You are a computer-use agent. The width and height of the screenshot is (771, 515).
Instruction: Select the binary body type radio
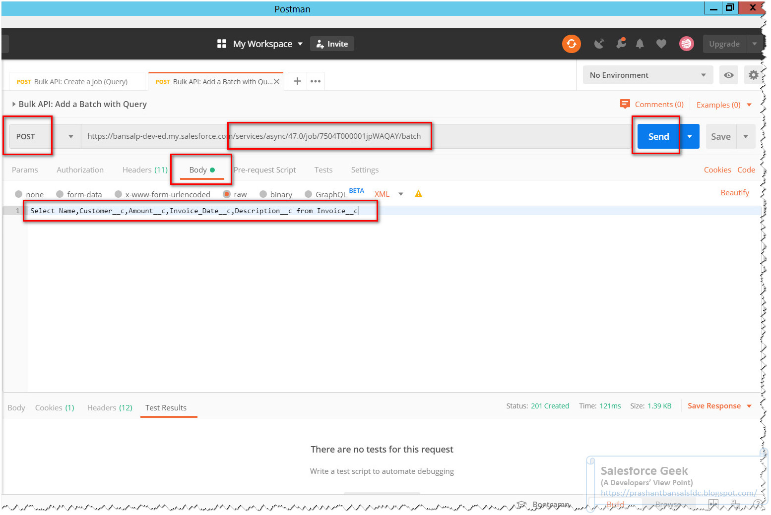click(x=263, y=194)
